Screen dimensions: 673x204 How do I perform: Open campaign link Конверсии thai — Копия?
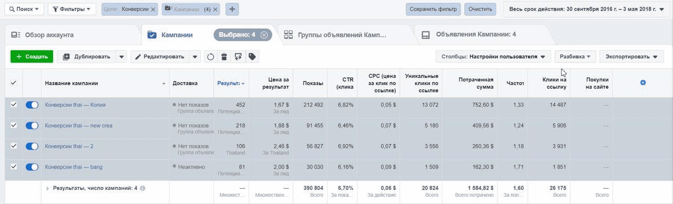75,105
